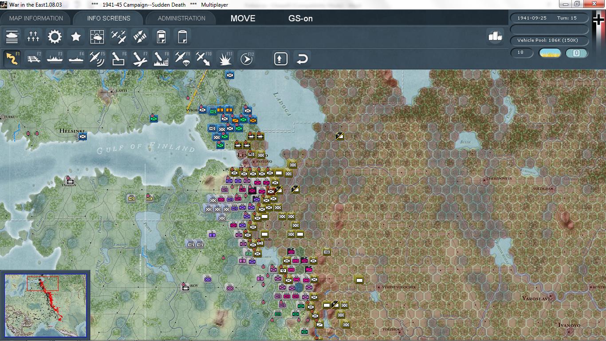The width and height of the screenshot is (606, 341).
Task: Open the reinforcements and withdrawals arrows icon
Action: 140,37
